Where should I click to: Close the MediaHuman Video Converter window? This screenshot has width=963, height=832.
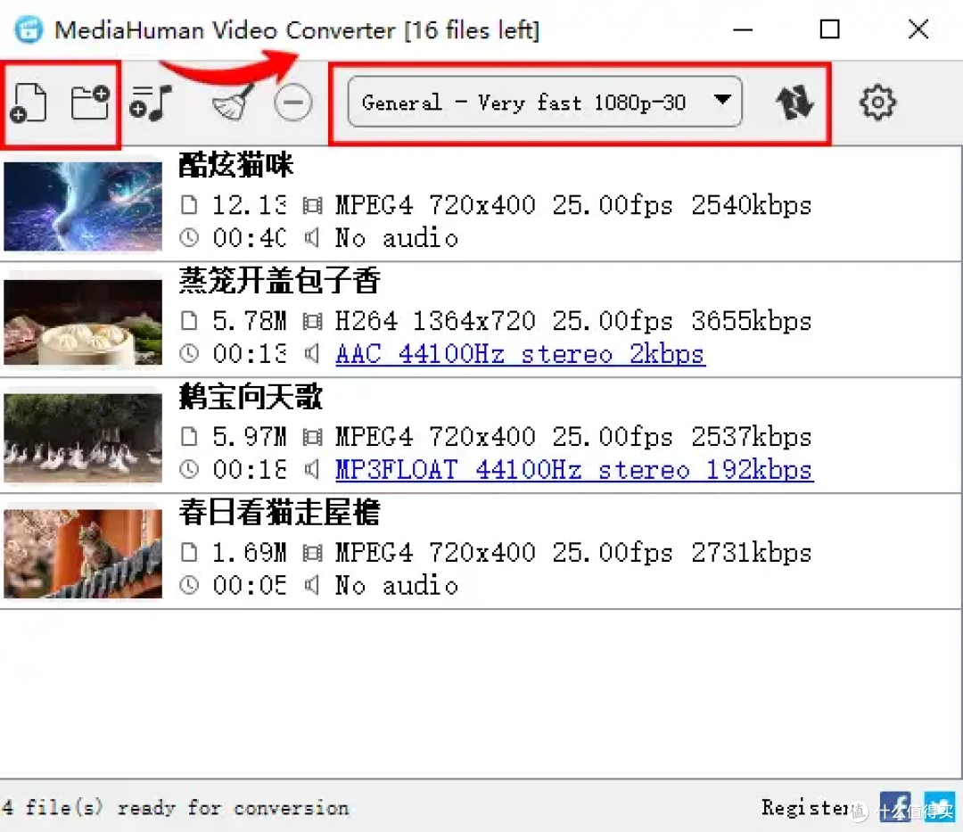point(918,29)
